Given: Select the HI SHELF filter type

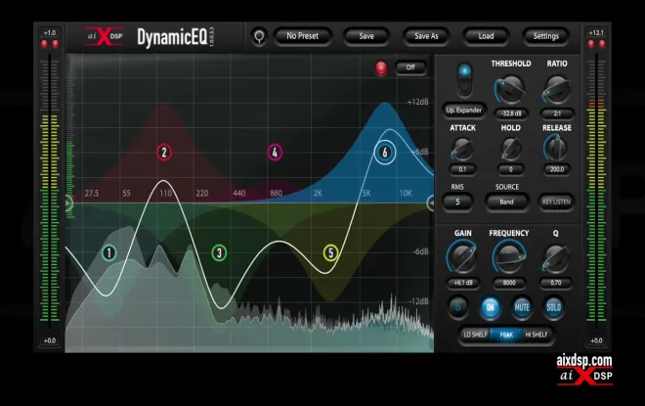Looking at the screenshot, I should [x=537, y=335].
